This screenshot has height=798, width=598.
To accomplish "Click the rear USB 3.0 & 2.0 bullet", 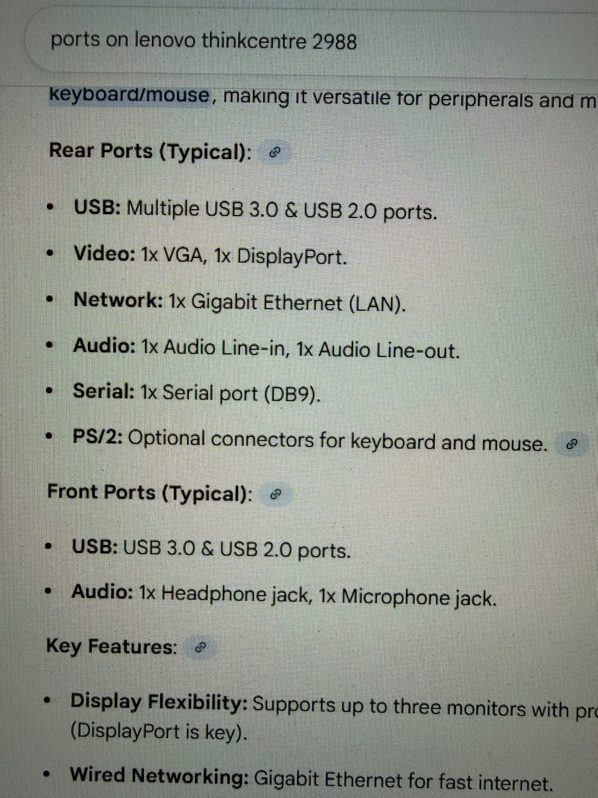I will 255,209.
